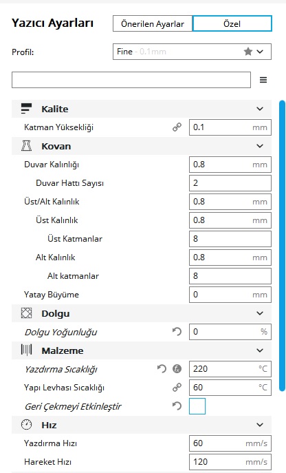Switch to Önerilen Ayarlar tab

coord(153,24)
